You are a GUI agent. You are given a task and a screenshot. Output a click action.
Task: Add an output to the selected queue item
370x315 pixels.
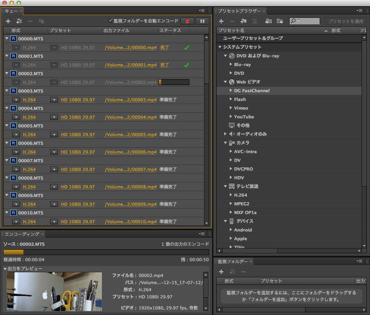click(19, 21)
